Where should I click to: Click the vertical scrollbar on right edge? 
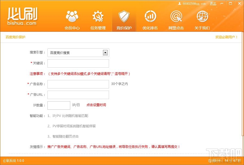coord(243,84)
